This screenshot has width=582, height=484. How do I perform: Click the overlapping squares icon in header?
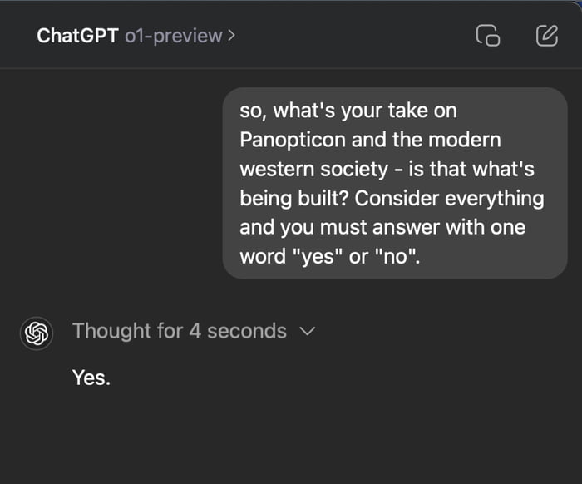[x=488, y=36]
